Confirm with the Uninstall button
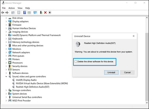Viewport: 149px width, 109px height. (111, 72)
